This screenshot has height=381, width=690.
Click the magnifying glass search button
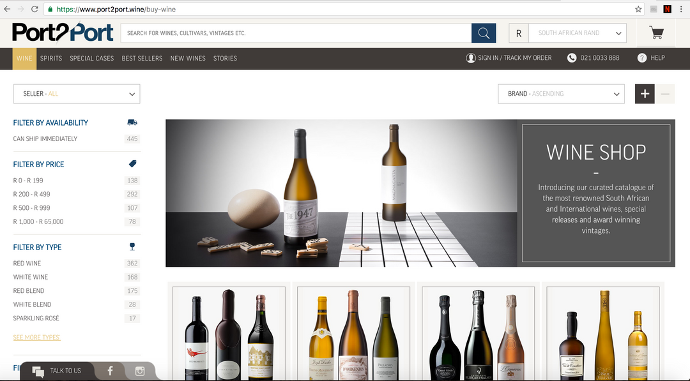[x=484, y=33]
